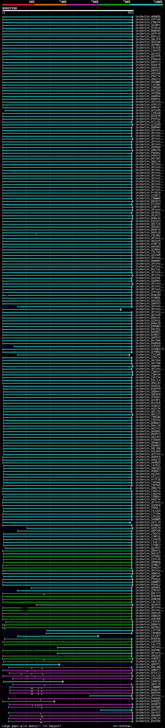Select the UniRef100_C9IZA5 label
Screen dimensions: 165x728
point(148,355)
